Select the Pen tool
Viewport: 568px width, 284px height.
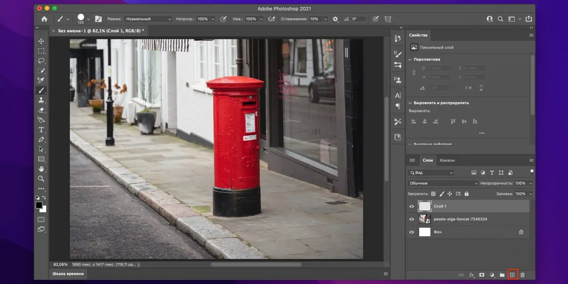41,139
